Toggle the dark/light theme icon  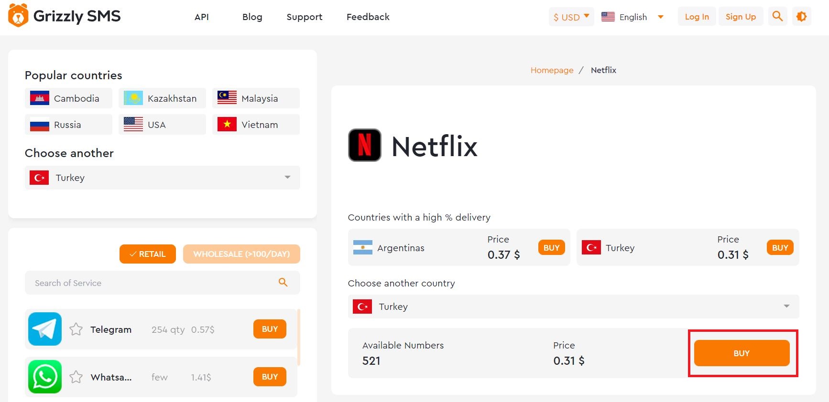click(802, 17)
